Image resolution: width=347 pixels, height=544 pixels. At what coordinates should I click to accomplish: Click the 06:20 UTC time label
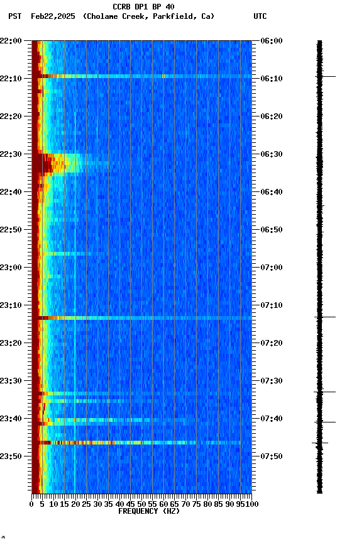[272, 116]
